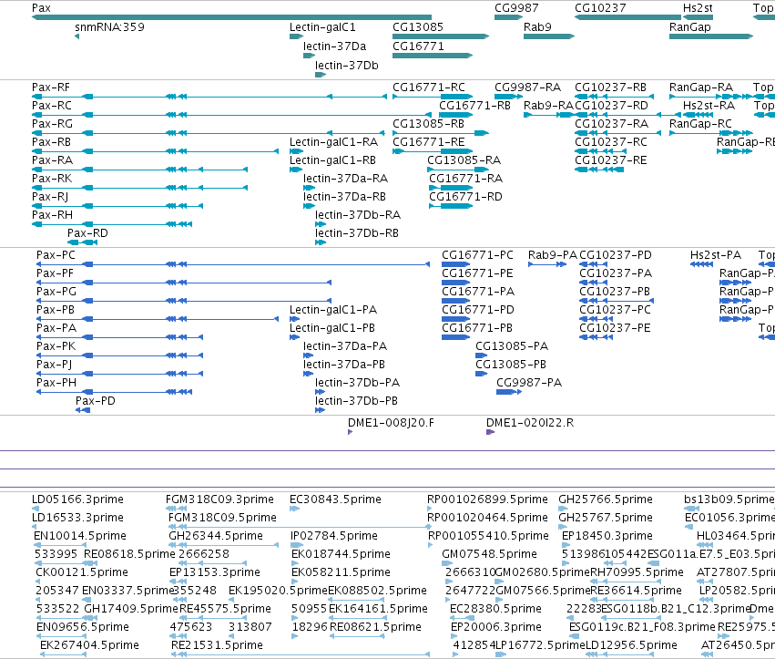The width and height of the screenshot is (775, 659).
Task: Select the Pax-RC transcript
Action: 51,106
